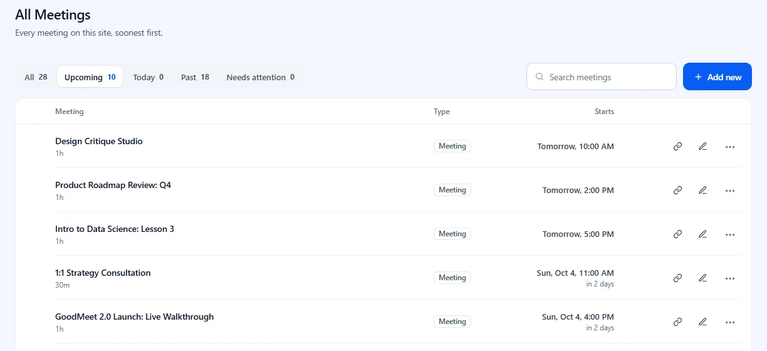The height and width of the screenshot is (351, 767).
Task: Click the Sun, Oct 4, 4:00 PM start time
Action: tap(578, 317)
